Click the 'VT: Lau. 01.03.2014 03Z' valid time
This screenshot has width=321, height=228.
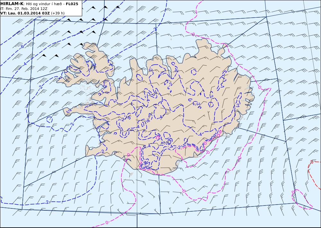click(25, 13)
